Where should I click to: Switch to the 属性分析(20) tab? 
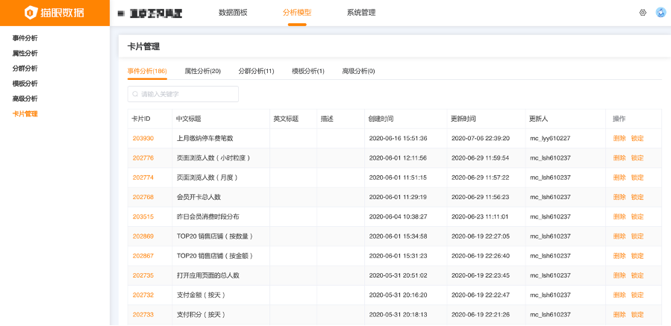coord(203,71)
